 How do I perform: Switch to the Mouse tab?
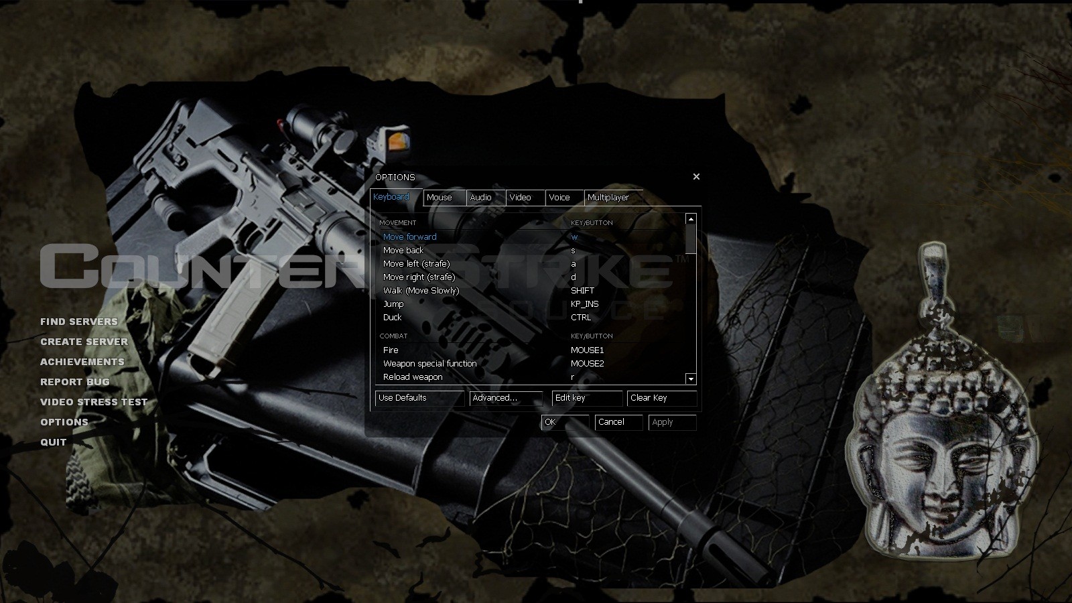pyautogui.click(x=441, y=198)
